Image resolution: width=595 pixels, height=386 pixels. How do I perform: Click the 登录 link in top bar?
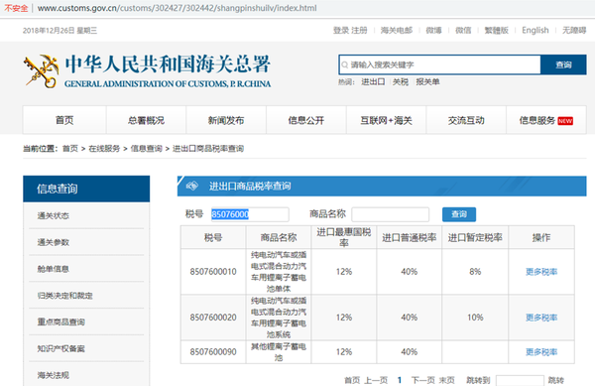341,31
